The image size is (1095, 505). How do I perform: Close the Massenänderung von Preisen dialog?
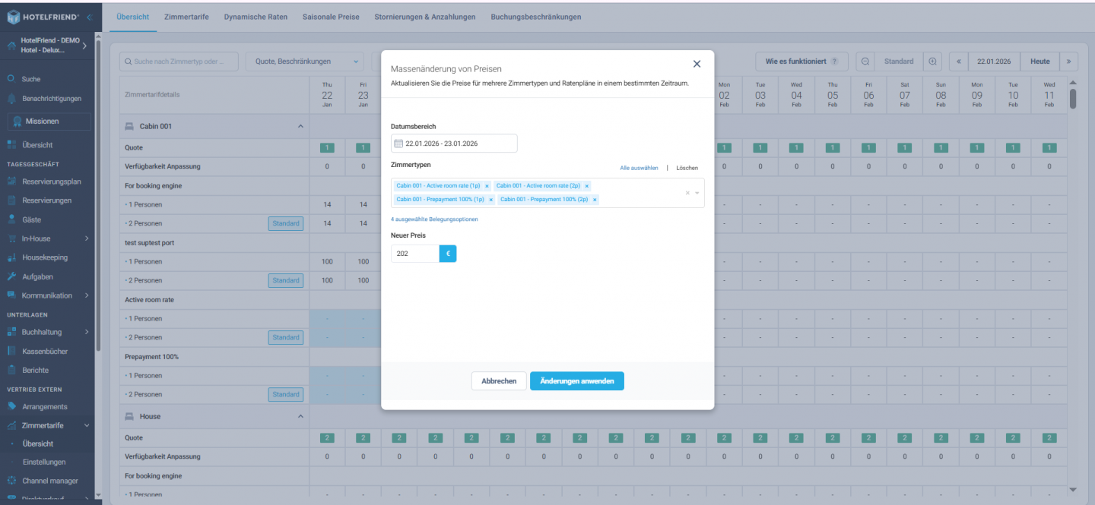tap(697, 65)
